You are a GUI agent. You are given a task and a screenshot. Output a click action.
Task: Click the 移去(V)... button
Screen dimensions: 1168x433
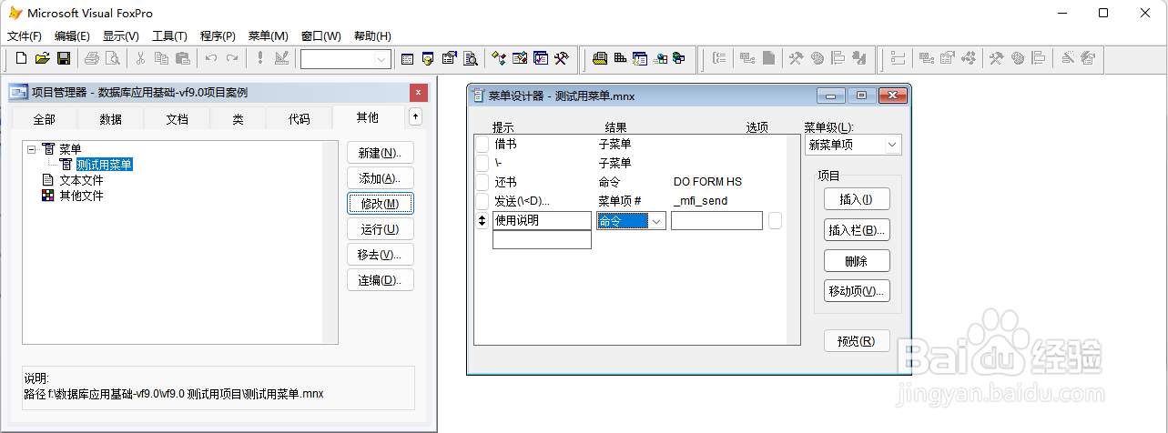pyautogui.click(x=381, y=255)
